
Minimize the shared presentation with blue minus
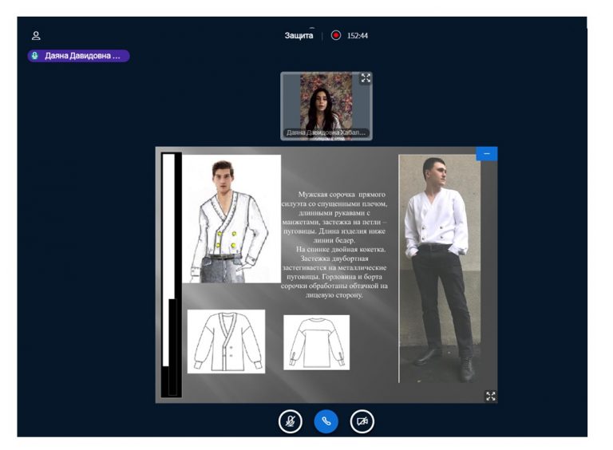click(487, 153)
